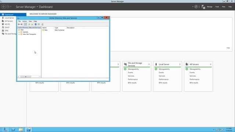Select Active Directory Sites and Services root node
Screen dimensions: 235x132
pyautogui.click(x=29, y=28)
